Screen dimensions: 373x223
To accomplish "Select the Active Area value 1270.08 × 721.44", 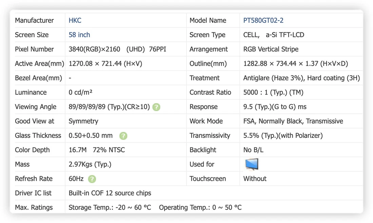I will pyautogui.click(x=95, y=64).
